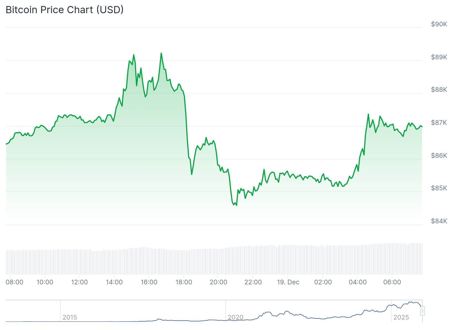Click the $85K price axis label
The image size is (453, 330).
click(439, 188)
